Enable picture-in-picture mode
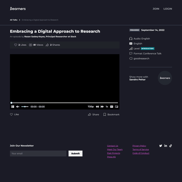Screen dimensions: 182x182 [x=117, y=107]
